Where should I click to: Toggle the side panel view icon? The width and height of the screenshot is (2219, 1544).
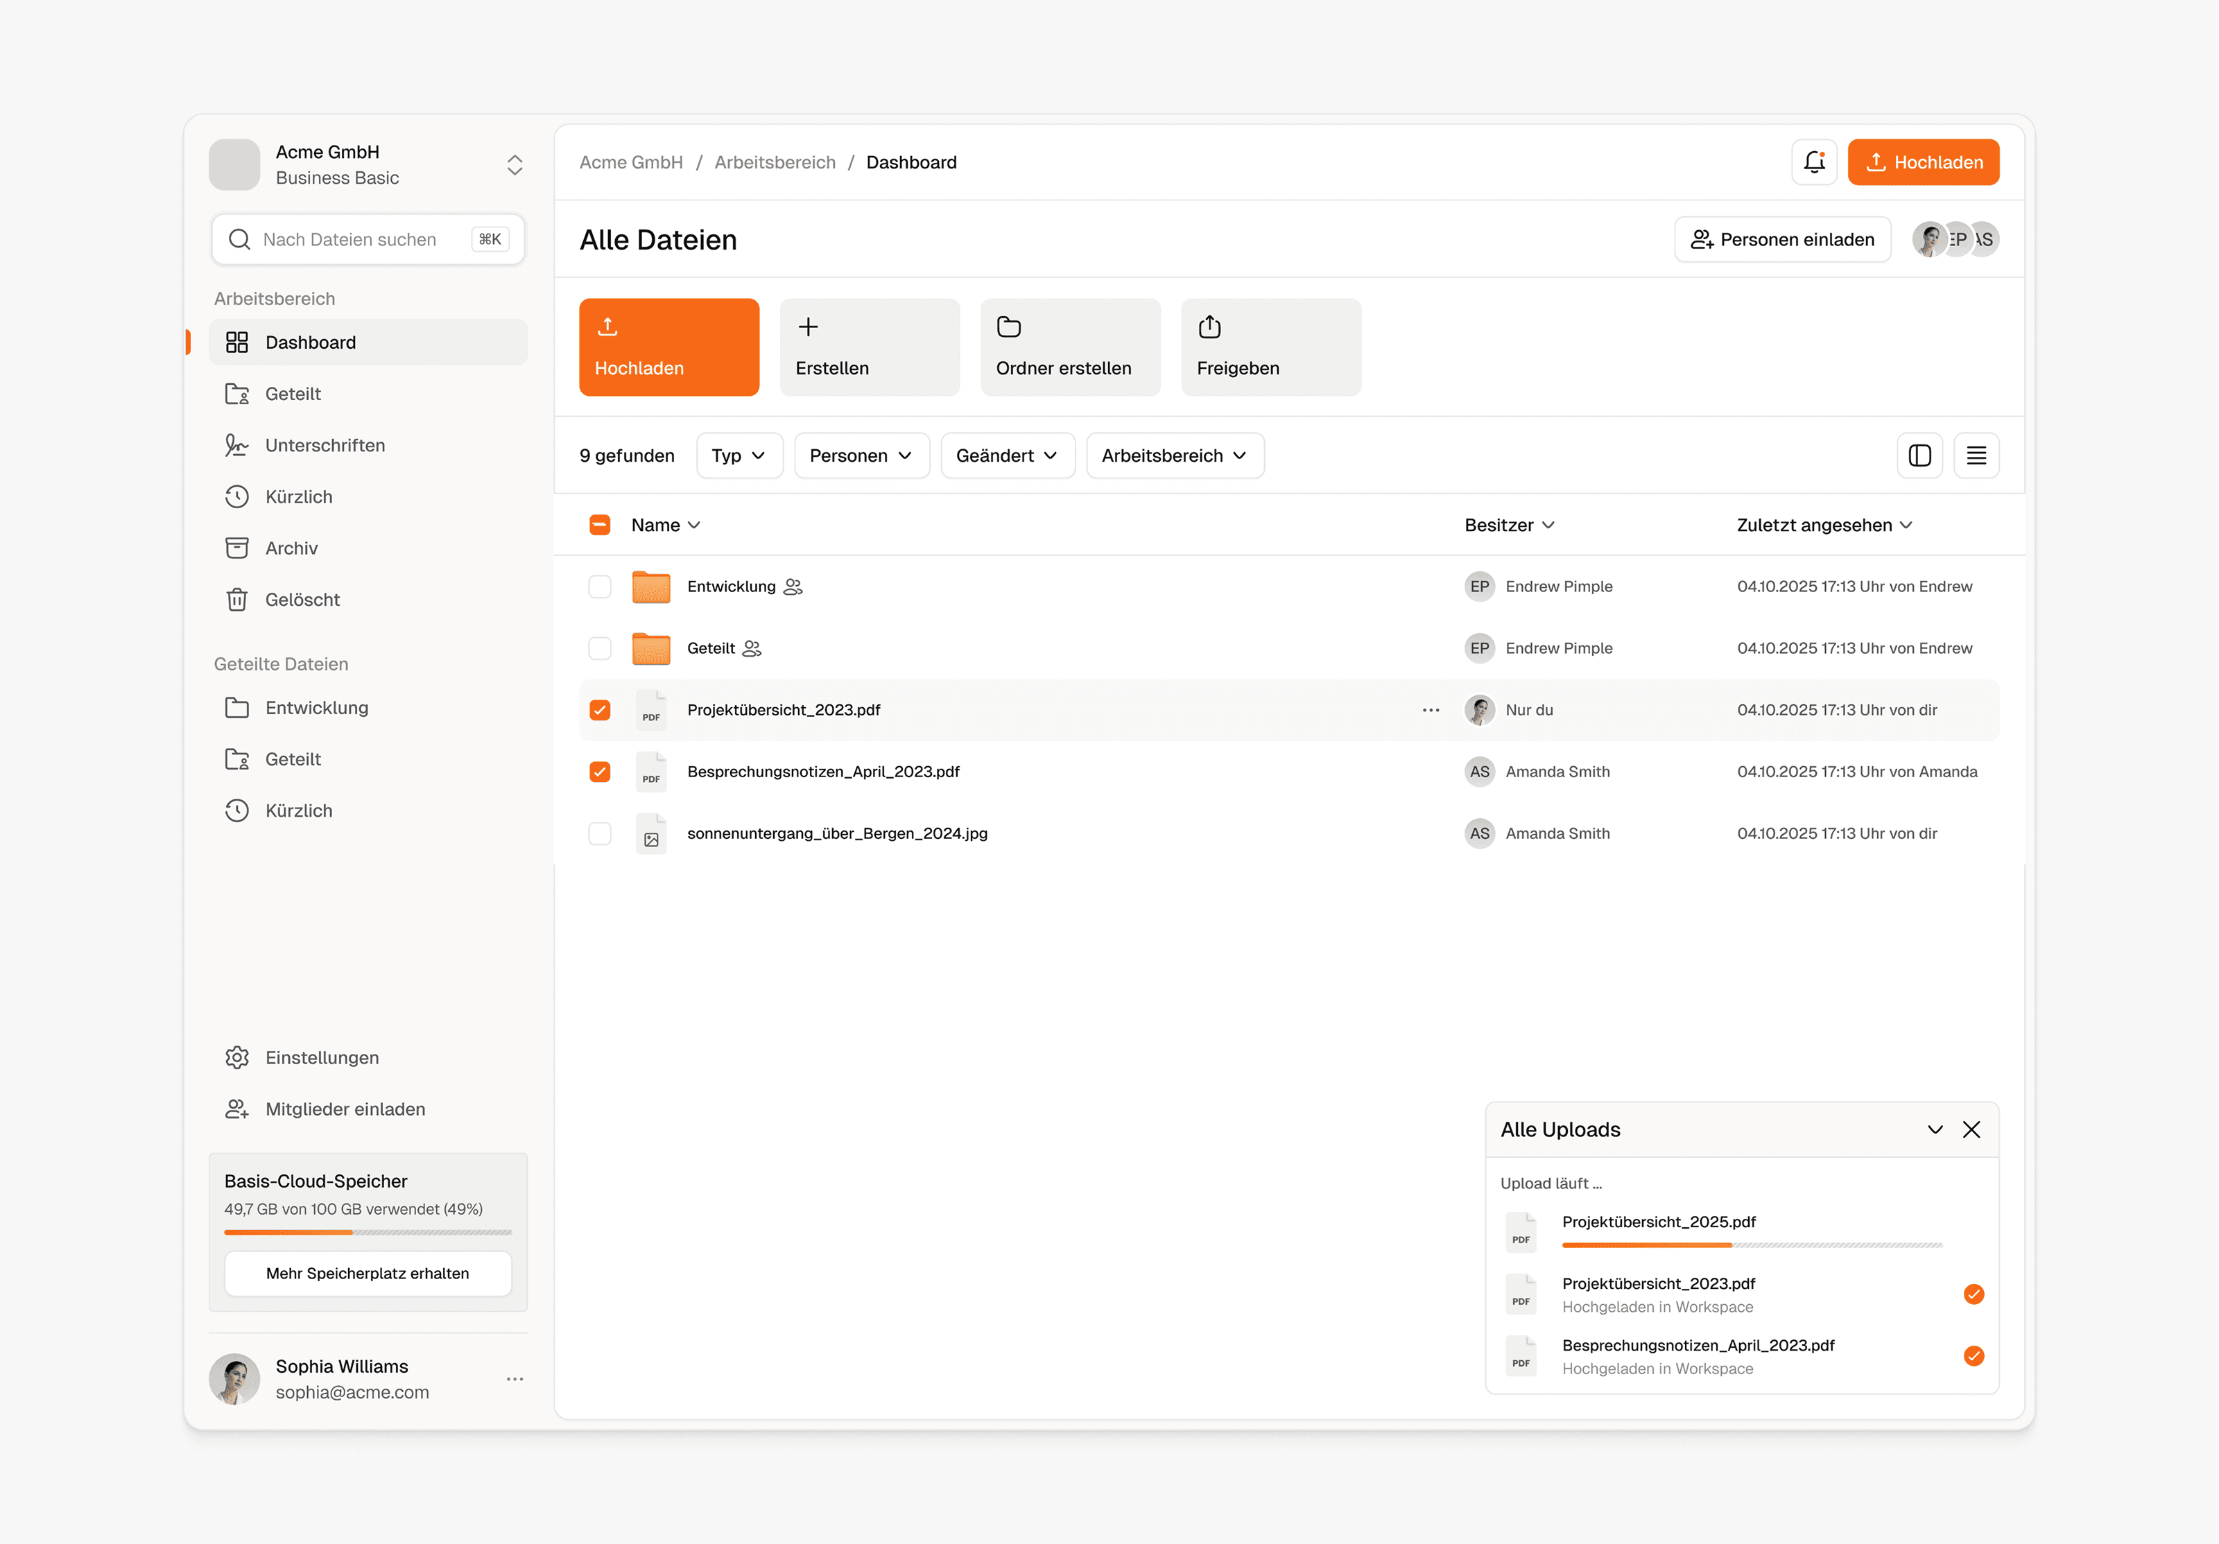click(1919, 455)
